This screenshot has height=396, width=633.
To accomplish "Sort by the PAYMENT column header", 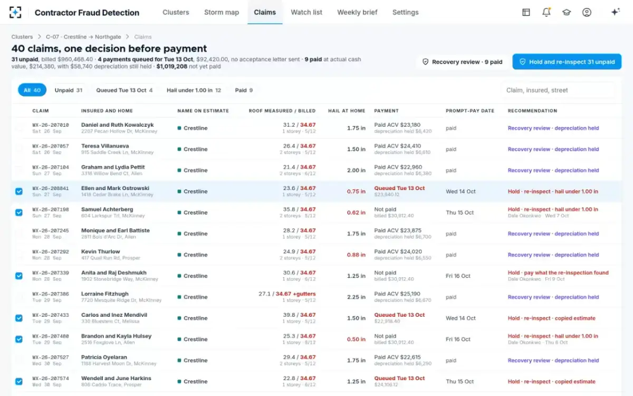I will tap(386, 111).
